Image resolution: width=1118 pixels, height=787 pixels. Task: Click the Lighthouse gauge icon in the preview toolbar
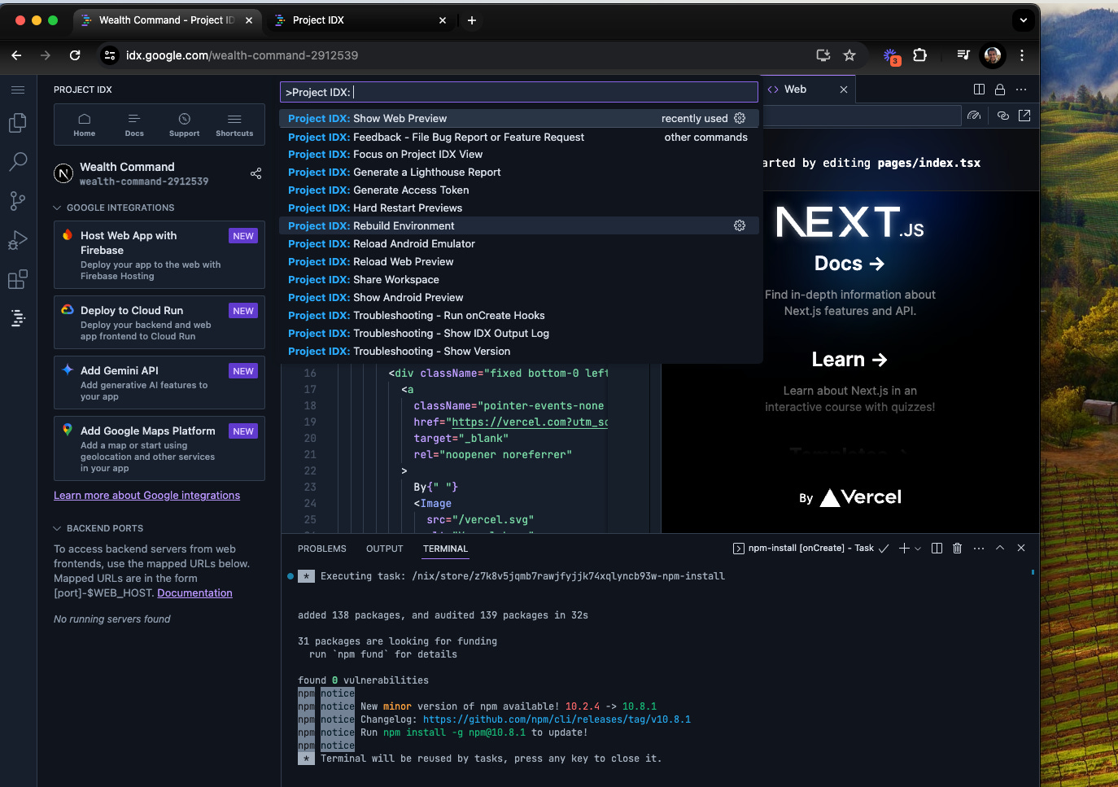[974, 116]
